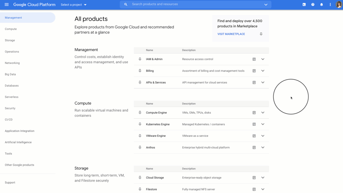Expand the Filestore row
This screenshot has height=193, width=343.
click(x=263, y=189)
